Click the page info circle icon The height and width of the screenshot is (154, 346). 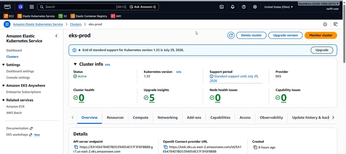pyautogui.click(x=325, y=24)
